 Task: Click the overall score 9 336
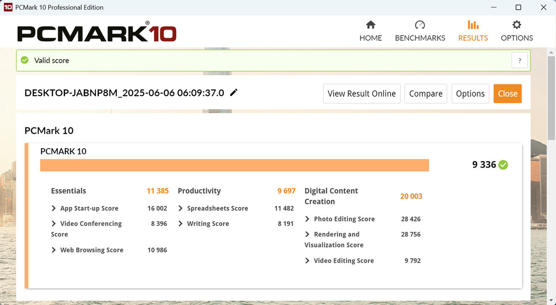click(x=484, y=165)
